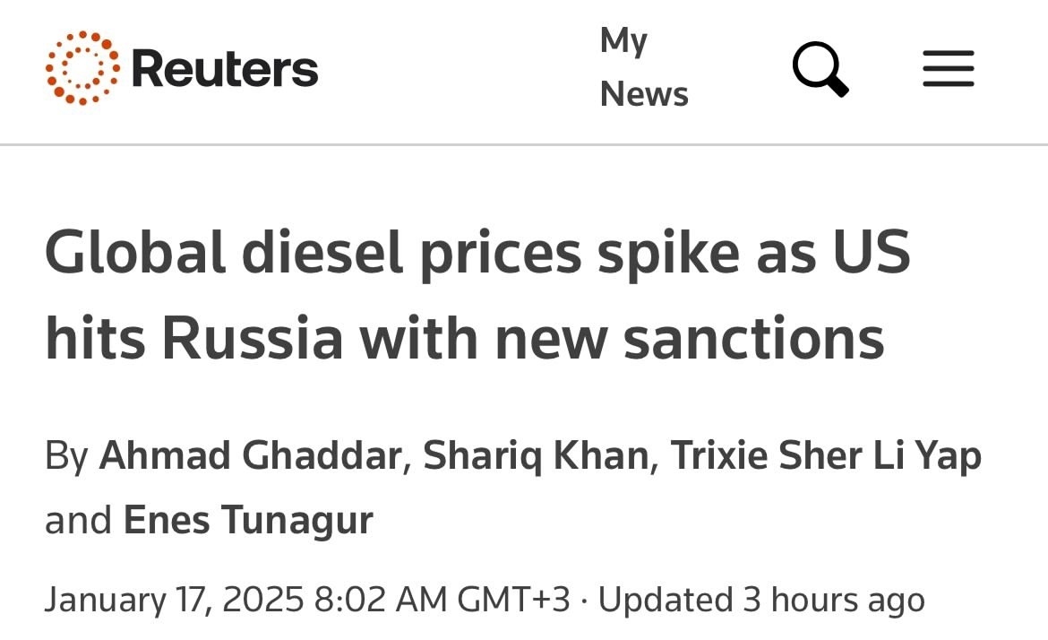Click Trixie Sher Li Yap's byline
Screen dimensions: 1048x640
(826, 455)
